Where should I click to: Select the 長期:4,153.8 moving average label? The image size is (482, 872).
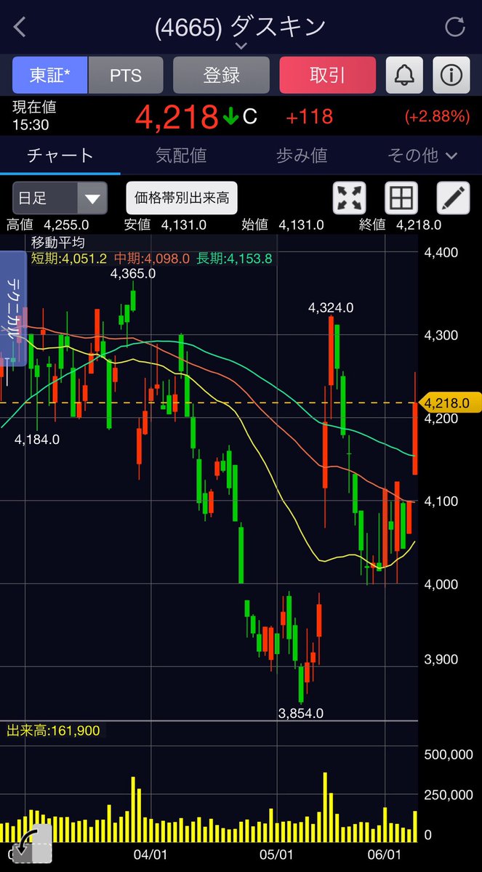(x=234, y=257)
